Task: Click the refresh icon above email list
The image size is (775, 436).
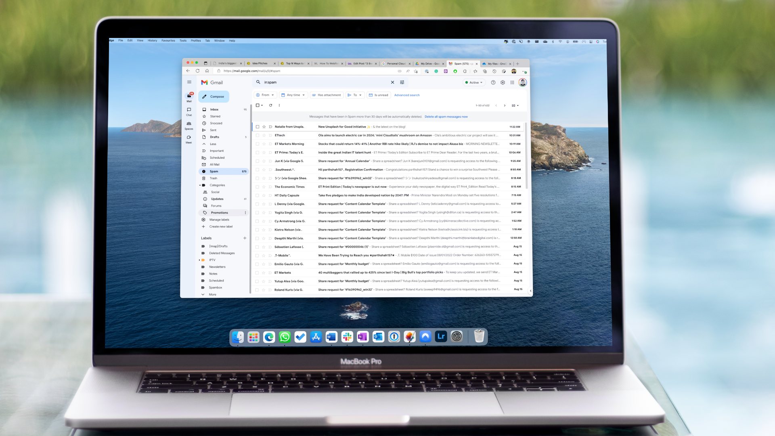Action: click(x=270, y=105)
